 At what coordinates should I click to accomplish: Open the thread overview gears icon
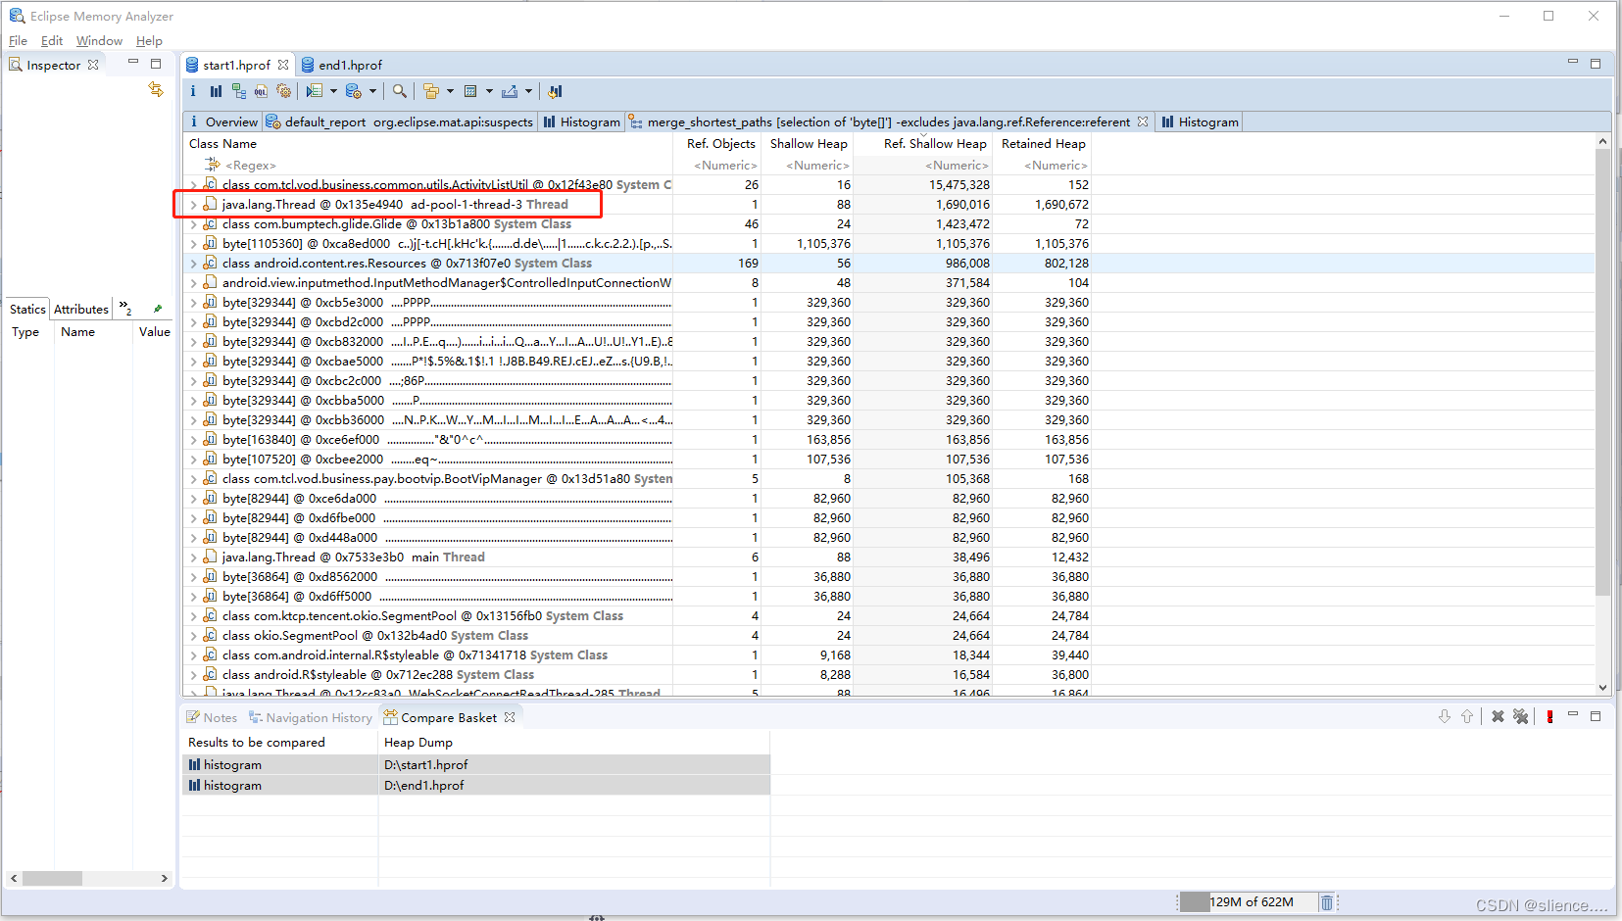pyautogui.click(x=283, y=91)
